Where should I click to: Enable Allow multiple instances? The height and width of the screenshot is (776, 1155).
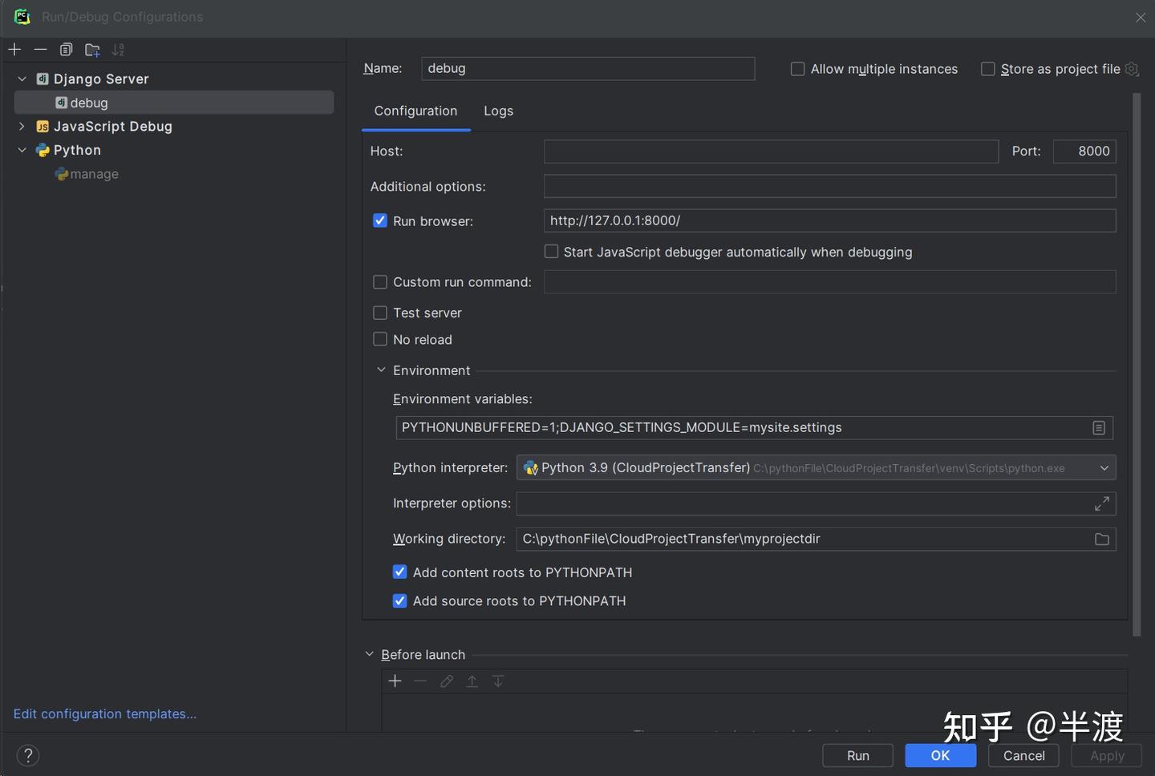click(797, 69)
